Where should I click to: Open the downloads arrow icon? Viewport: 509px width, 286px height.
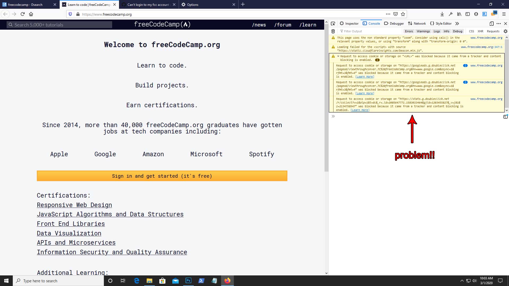442,14
